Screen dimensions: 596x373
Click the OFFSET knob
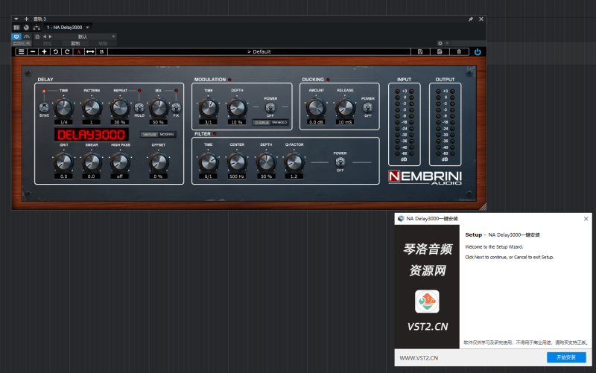(x=159, y=162)
